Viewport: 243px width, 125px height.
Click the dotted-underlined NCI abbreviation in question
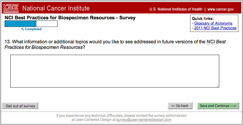tap(211, 42)
